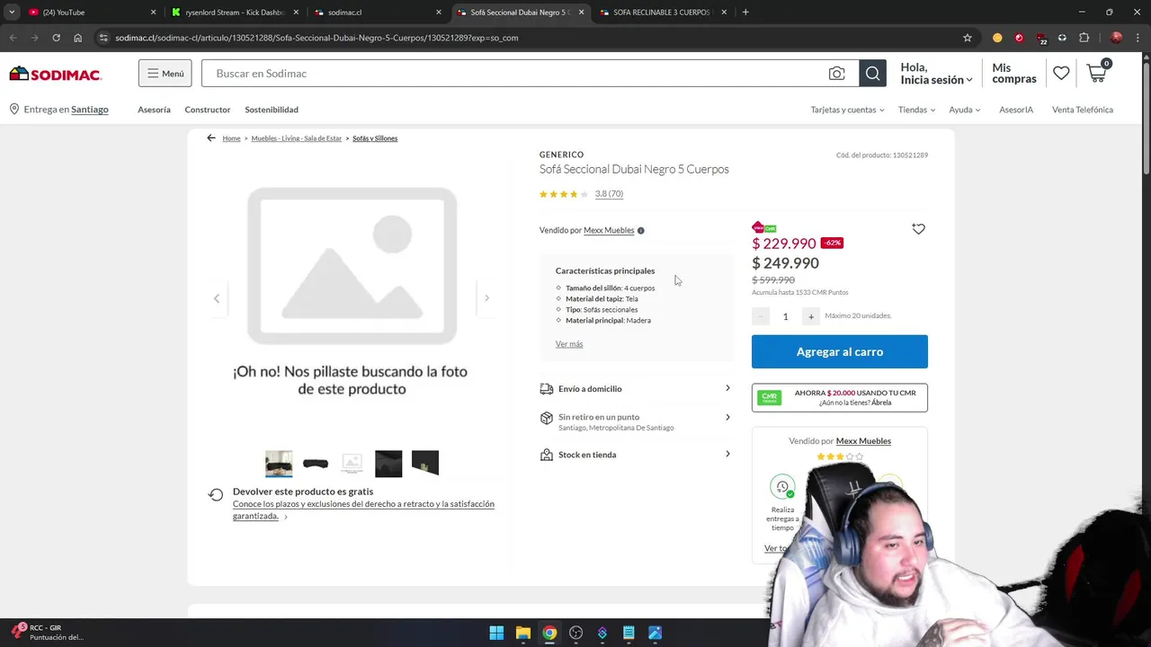The image size is (1151, 647).
Task: Select the third placeholder thumbnail
Action: click(352, 464)
